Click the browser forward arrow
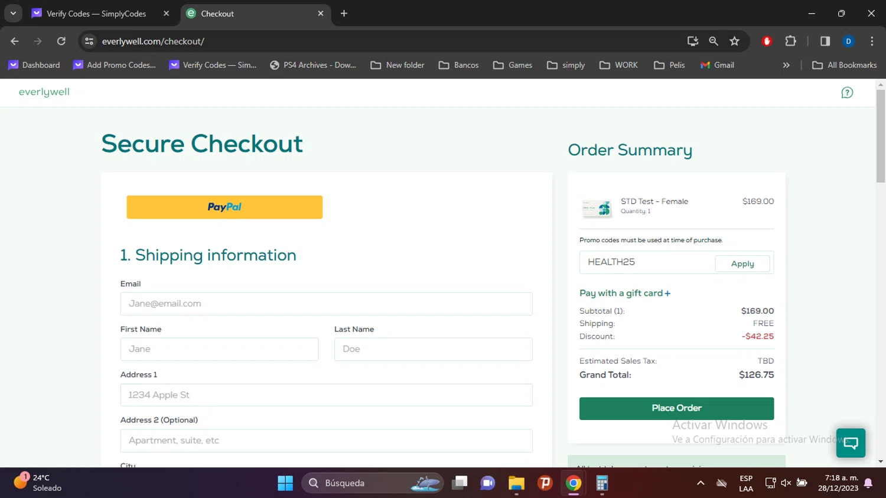The width and height of the screenshot is (886, 498). coord(38,41)
